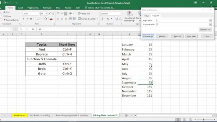Set bottom vertical alignment
217x122 pixels.
(x=65, y=14)
